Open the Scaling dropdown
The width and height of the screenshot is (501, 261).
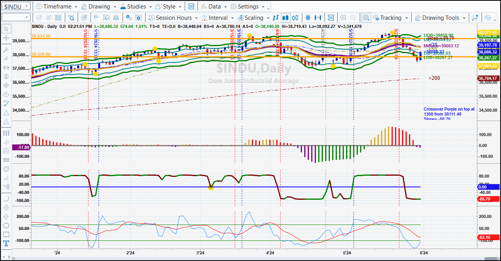(253, 18)
